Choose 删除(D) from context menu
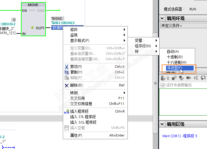 pos(95,85)
